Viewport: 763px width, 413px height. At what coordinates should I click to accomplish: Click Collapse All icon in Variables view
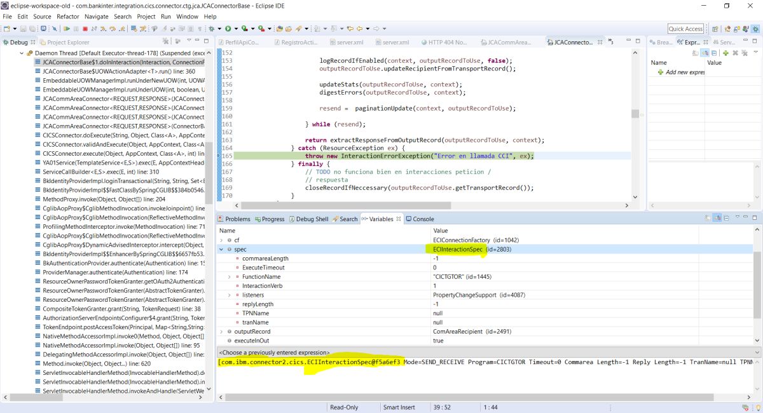[726, 218]
